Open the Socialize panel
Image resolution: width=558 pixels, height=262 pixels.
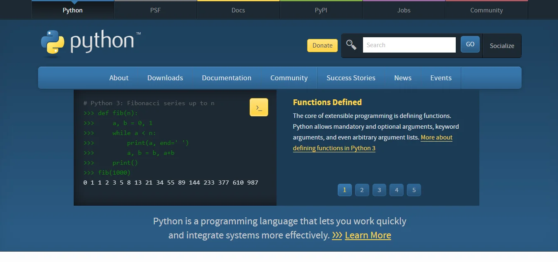click(x=501, y=46)
